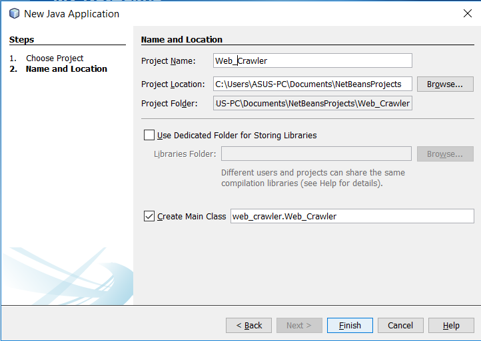Click the Finish button
This screenshot has width=481, height=341.
[350, 326]
